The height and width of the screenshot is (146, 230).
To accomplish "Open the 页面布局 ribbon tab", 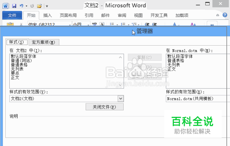I will [68, 15].
